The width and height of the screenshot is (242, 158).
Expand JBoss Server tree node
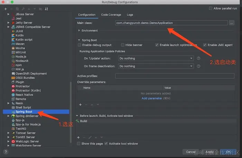pos(8,14)
